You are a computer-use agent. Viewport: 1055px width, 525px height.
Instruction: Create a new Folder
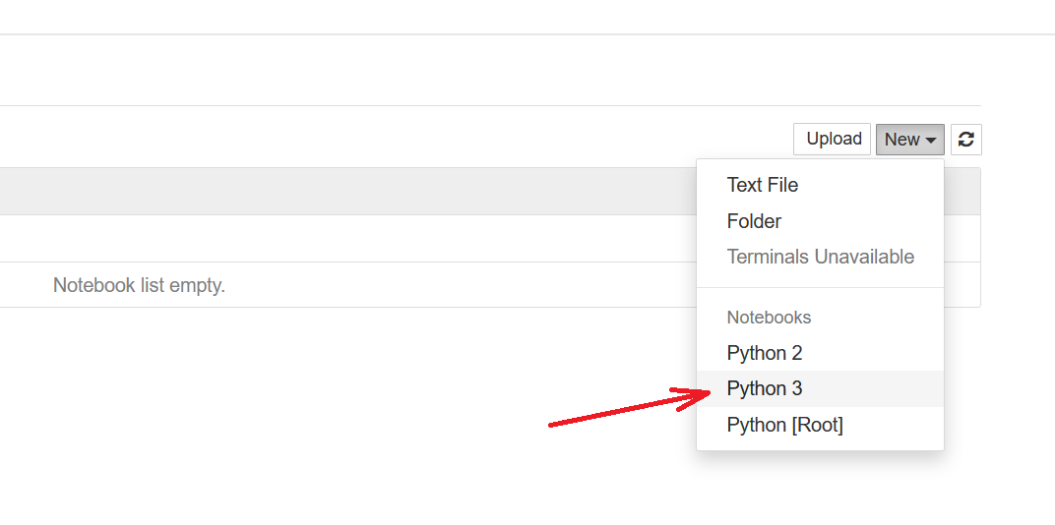(754, 221)
